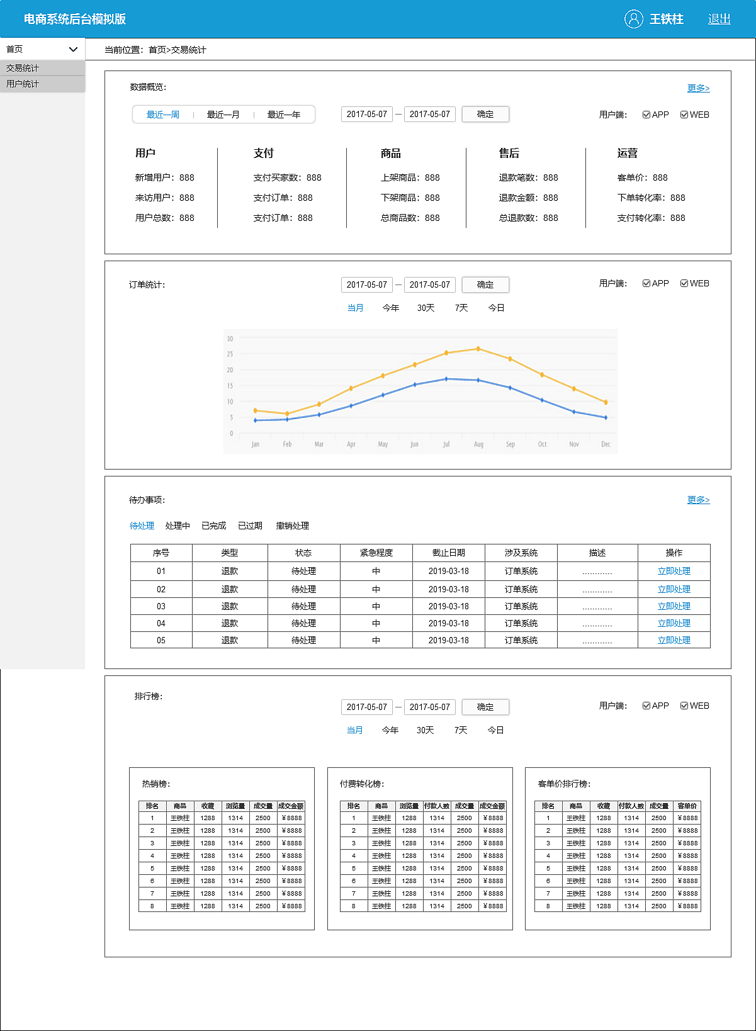This screenshot has width=756, height=1031.
Task: Click the 紧急程度 column header
Action: [x=376, y=553]
